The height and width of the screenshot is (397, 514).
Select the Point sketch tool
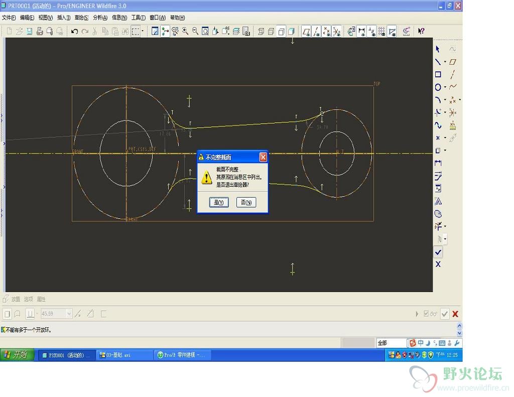click(x=438, y=138)
